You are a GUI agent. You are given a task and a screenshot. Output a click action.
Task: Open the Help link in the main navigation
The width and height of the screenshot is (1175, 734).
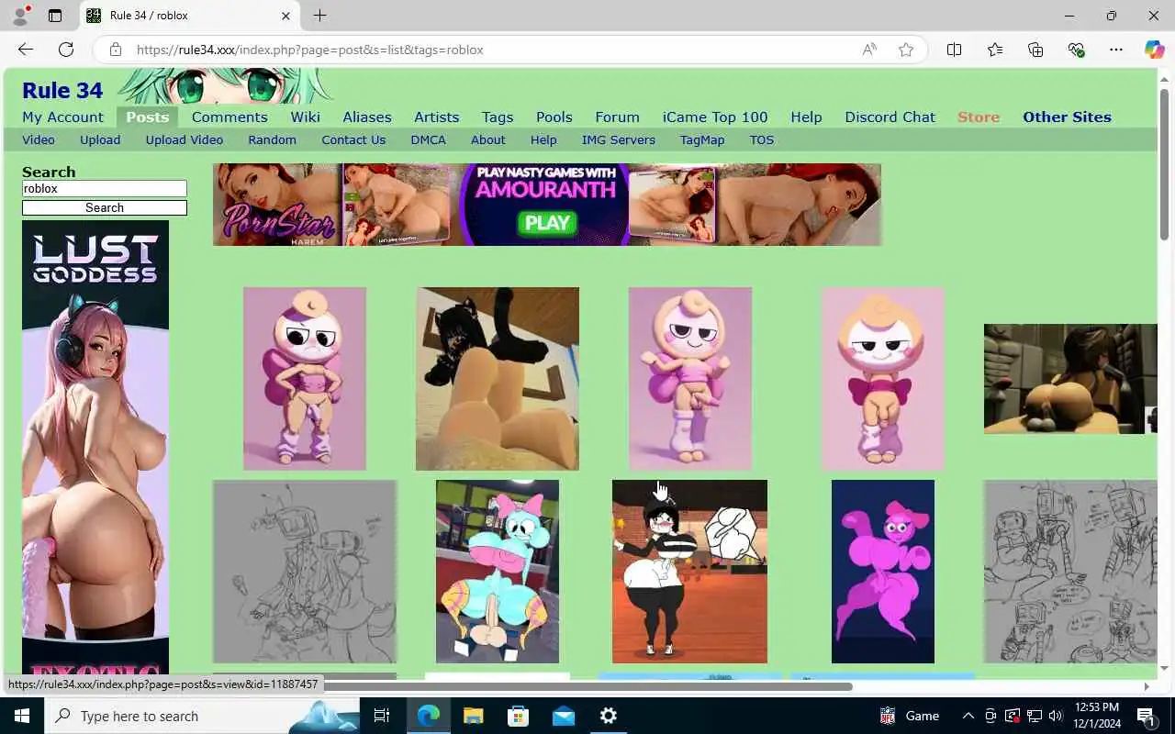coord(807,117)
